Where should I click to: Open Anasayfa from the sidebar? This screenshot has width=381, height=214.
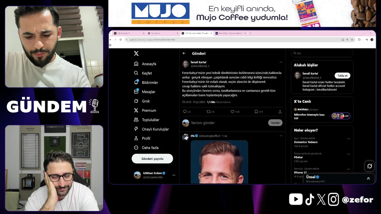pyautogui.click(x=145, y=64)
